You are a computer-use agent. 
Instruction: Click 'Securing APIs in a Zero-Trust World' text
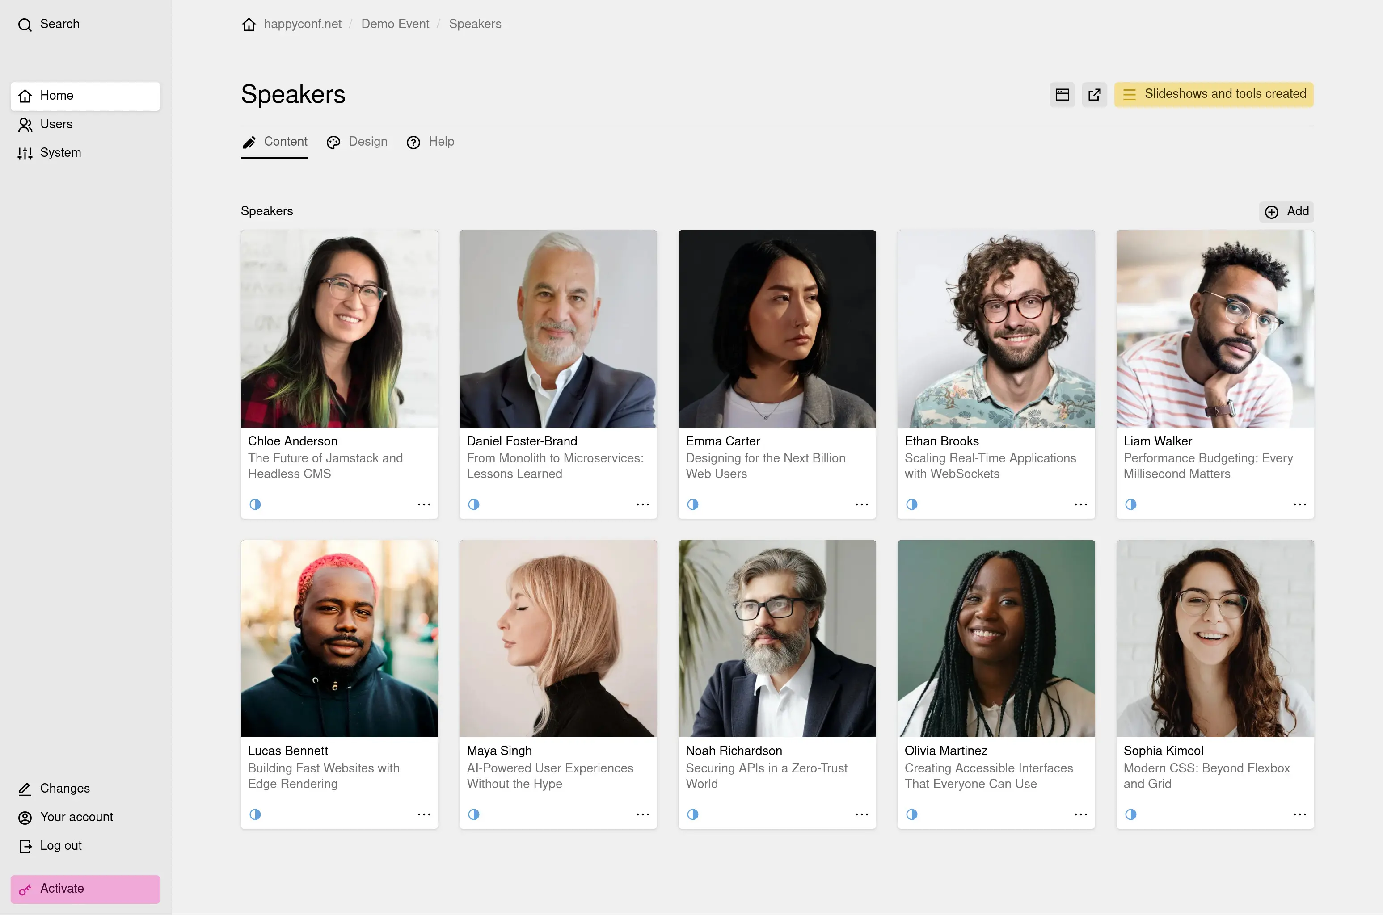click(766, 776)
